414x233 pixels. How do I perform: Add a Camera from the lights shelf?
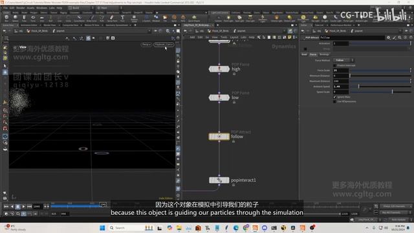click(x=218, y=18)
